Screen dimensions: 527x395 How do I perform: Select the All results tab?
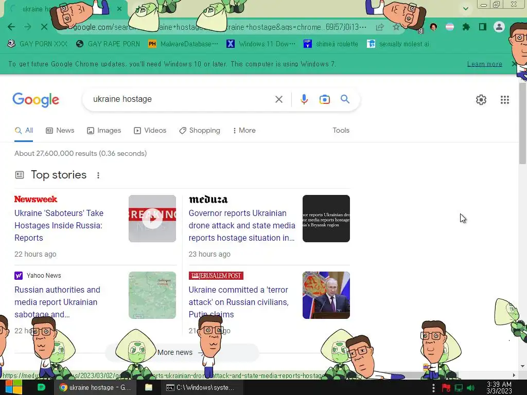tap(24, 130)
